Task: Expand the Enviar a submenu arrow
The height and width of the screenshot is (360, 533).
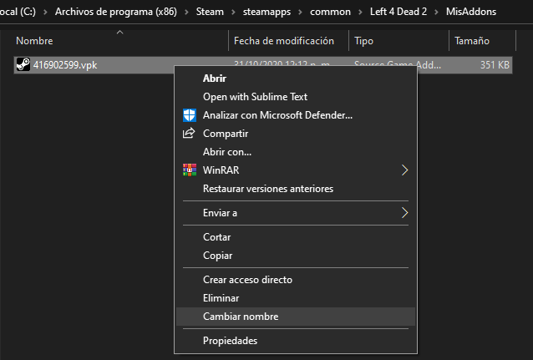Action: (405, 213)
